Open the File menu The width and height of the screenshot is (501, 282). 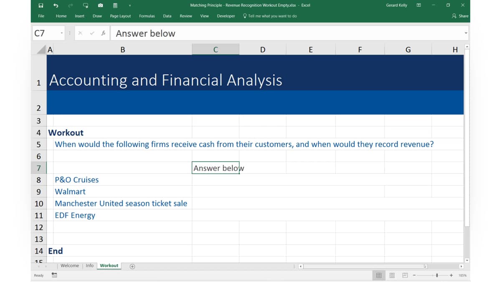tap(41, 16)
